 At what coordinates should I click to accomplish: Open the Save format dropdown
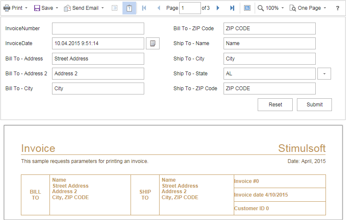click(46, 8)
